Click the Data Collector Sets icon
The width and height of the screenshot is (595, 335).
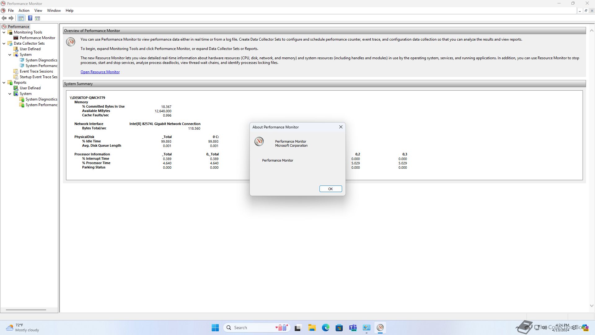[x=10, y=43]
